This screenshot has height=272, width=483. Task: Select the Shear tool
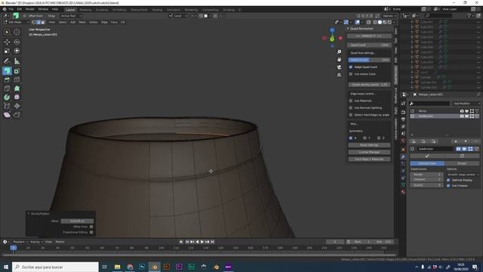click(x=7, y=115)
